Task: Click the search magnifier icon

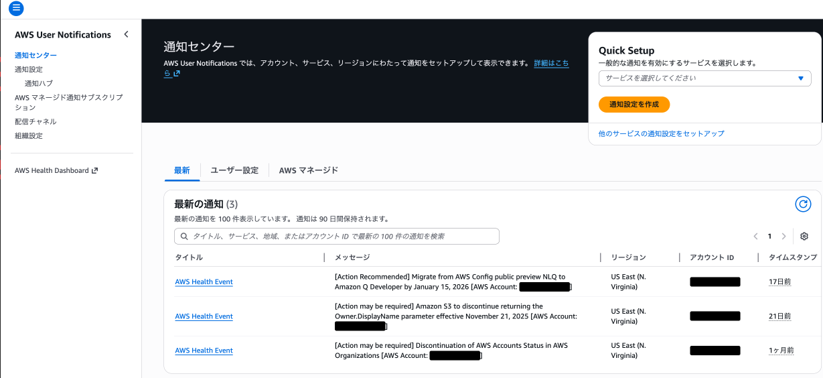Action: (184, 236)
